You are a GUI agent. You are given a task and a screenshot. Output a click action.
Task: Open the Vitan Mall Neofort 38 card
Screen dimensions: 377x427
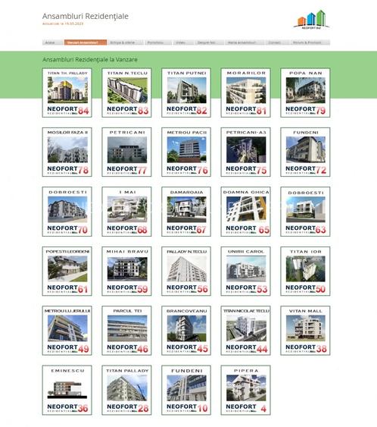point(305,331)
